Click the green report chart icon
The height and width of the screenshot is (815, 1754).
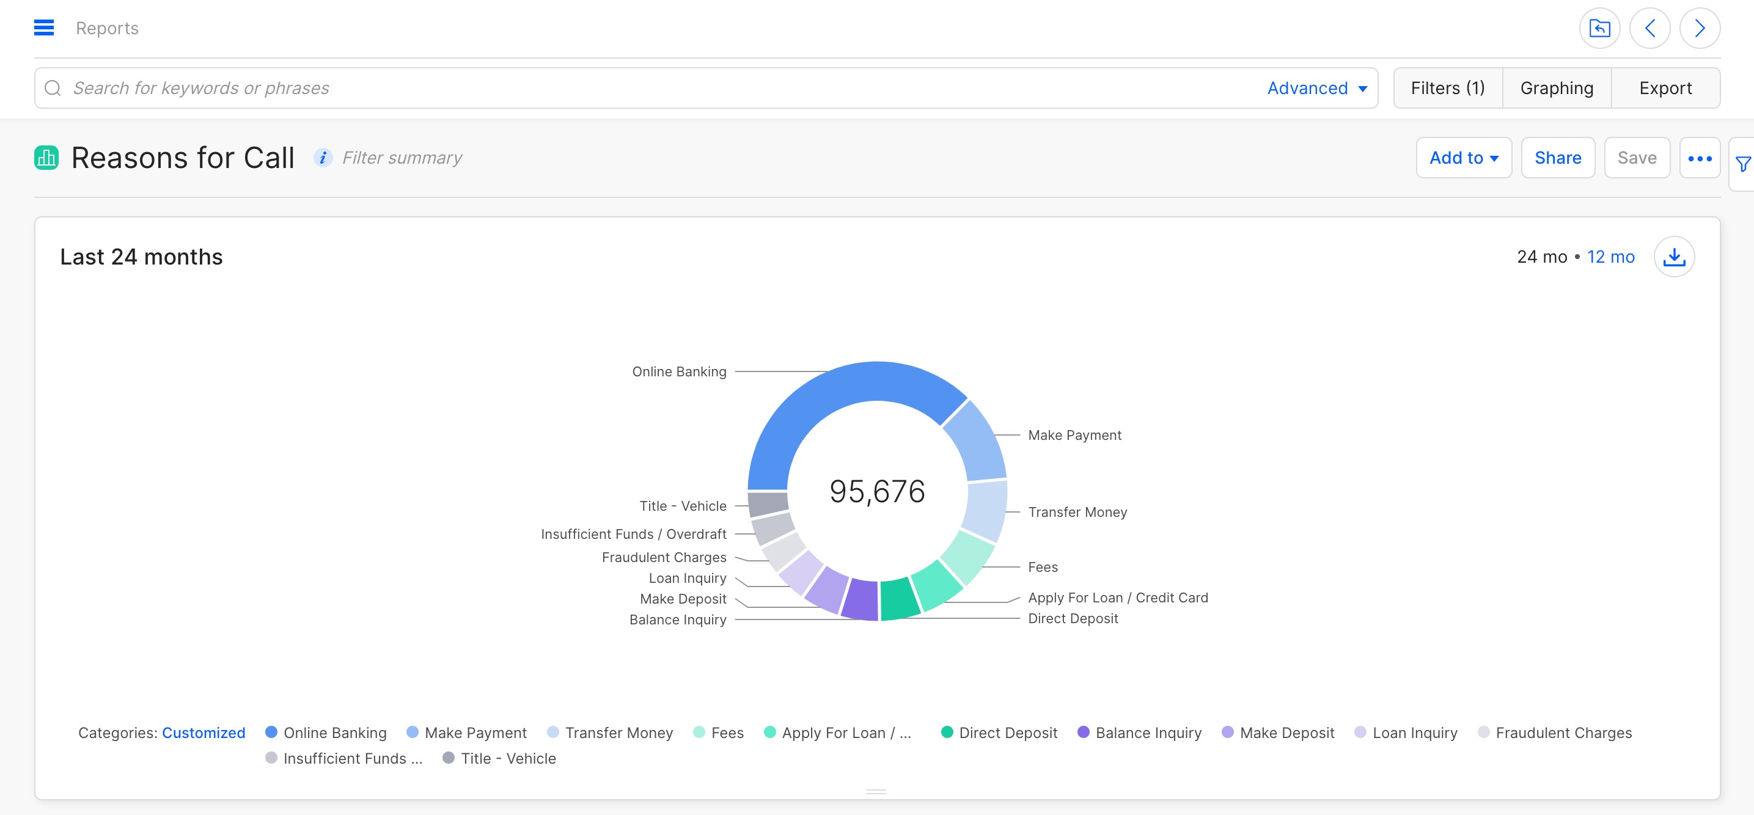pos(46,158)
